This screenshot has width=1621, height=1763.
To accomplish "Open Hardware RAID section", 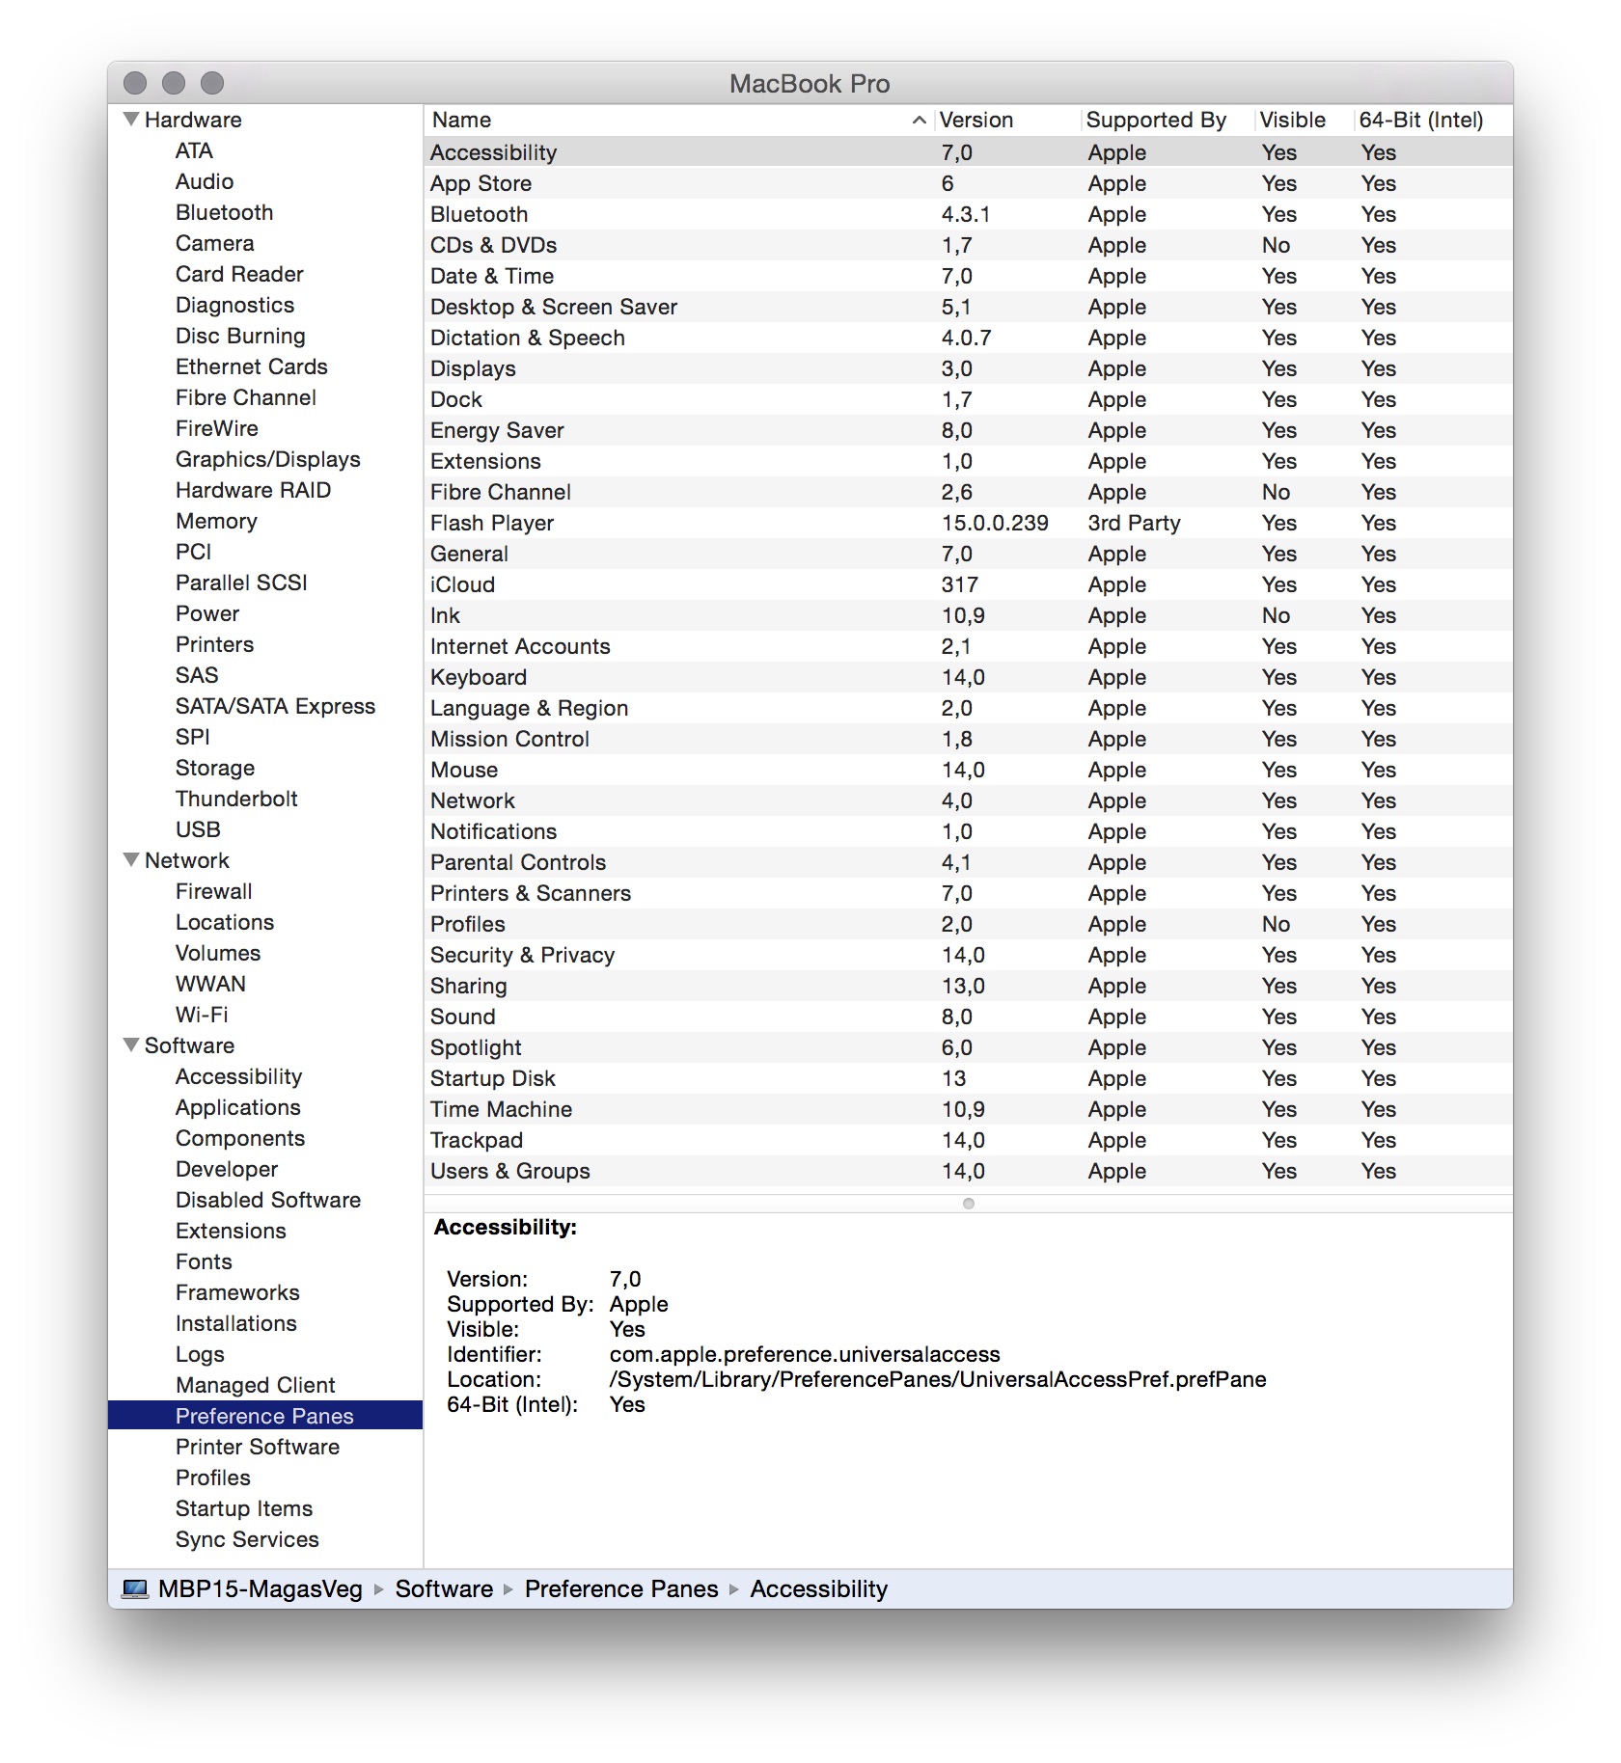I will pyautogui.click(x=253, y=490).
